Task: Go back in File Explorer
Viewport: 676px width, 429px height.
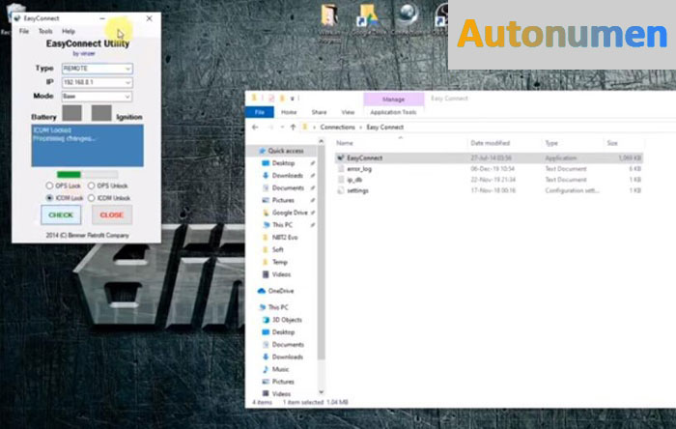Action: pos(255,128)
